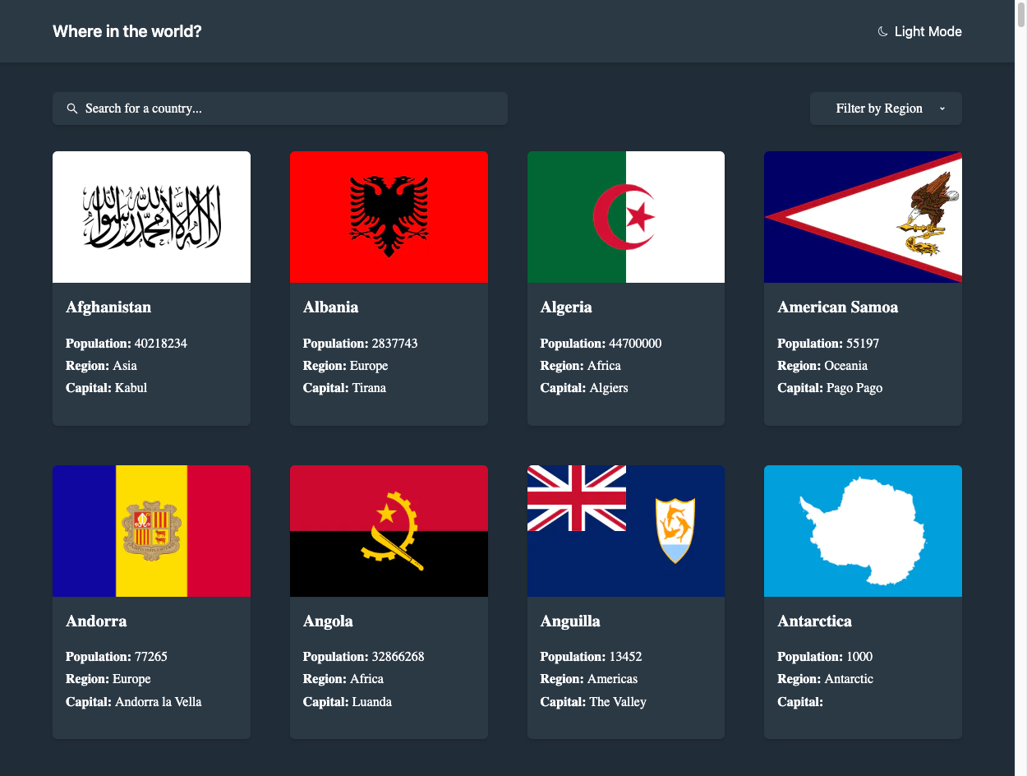Viewport: 1027px width, 776px height.
Task: Open the American Samoa flag image
Action: pyautogui.click(x=863, y=217)
